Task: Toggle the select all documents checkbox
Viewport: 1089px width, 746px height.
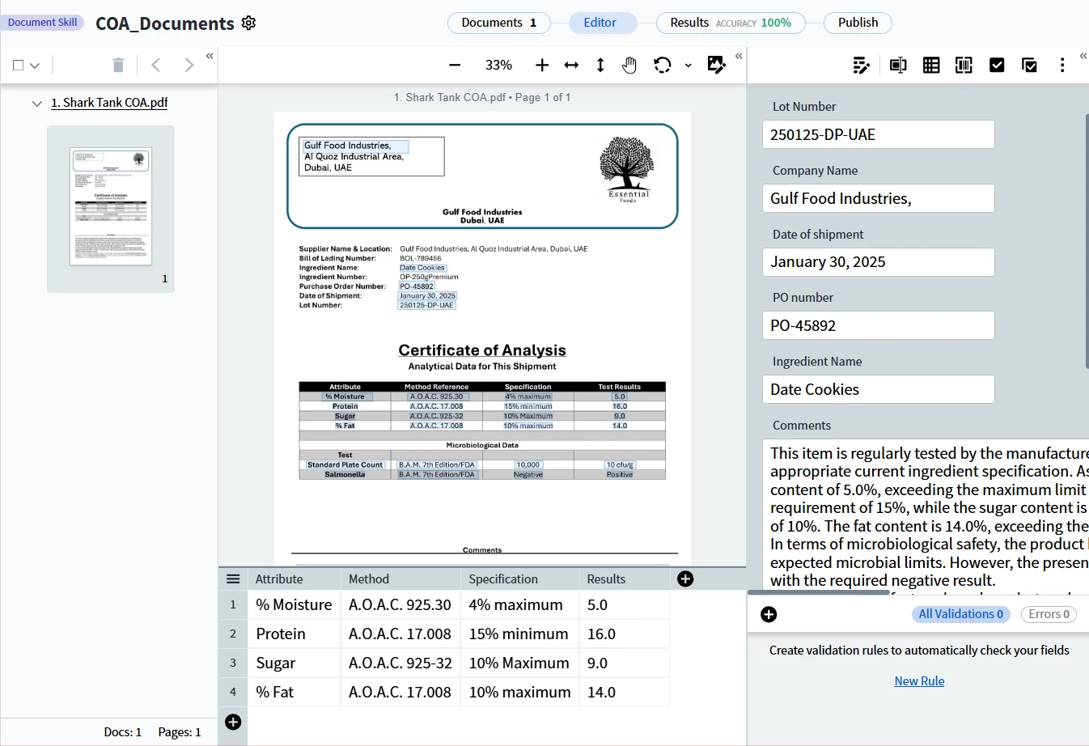Action: [18, 66]
